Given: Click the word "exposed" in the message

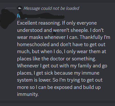Looking at the screenshot, I should point(63,87).
